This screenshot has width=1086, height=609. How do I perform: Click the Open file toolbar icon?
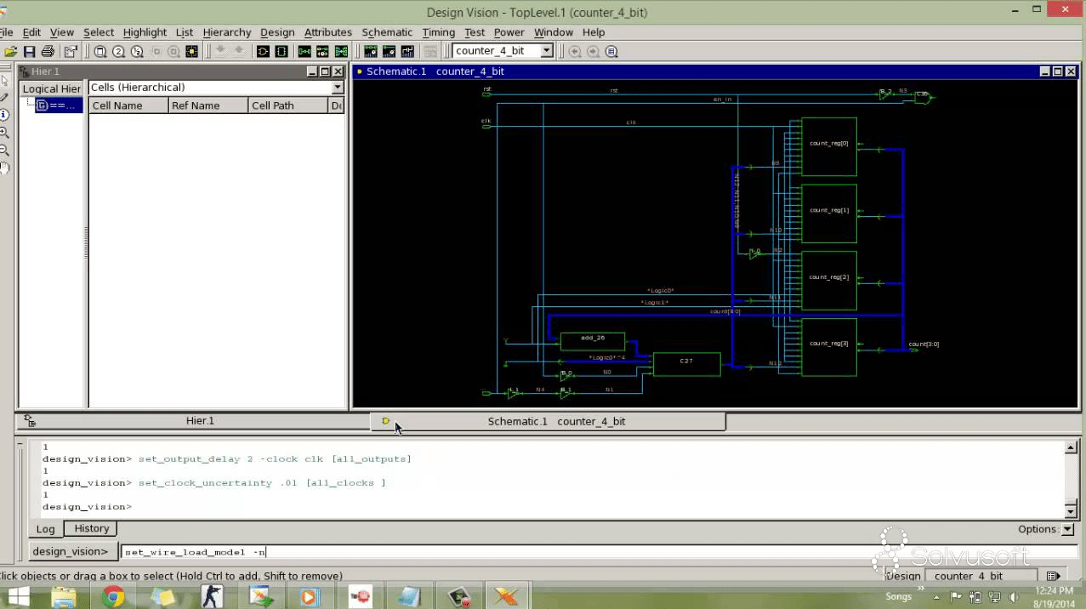click(11, 51)
